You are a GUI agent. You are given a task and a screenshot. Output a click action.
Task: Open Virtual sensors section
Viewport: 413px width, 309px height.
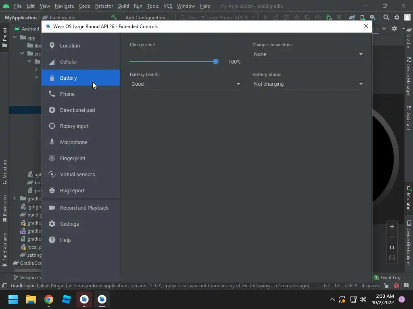[x=81, y=175]
